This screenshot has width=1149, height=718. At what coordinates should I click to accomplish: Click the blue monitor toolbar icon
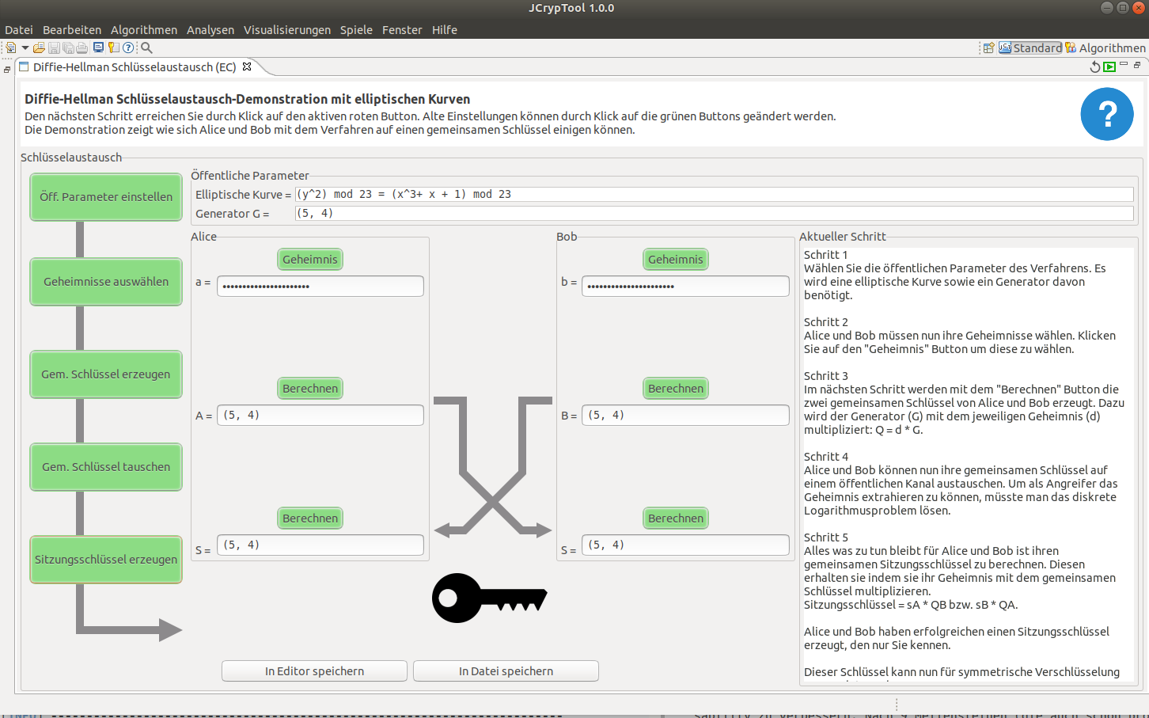[98, 47]
